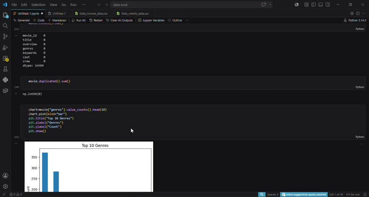
Task: Click the Top 10 Genres chart output
Action: click(89, 166)
